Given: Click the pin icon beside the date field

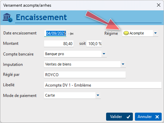Looking at the screenshot, I should (x=71, y=34).
